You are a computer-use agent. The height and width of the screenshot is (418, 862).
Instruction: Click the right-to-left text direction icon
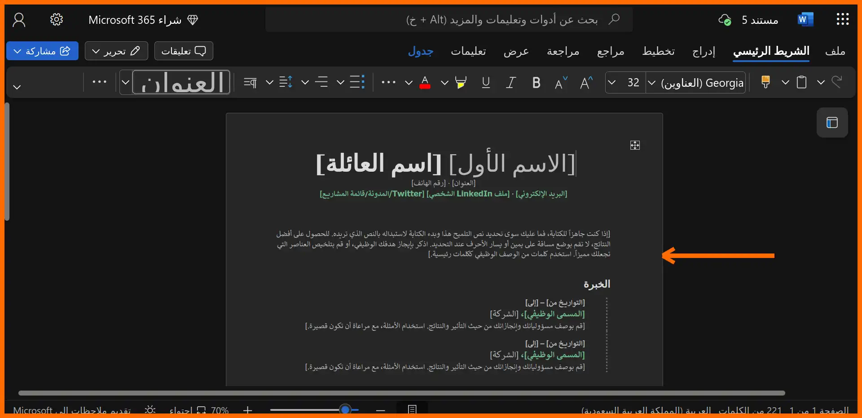pyautogui.click(x=250, y=82)
